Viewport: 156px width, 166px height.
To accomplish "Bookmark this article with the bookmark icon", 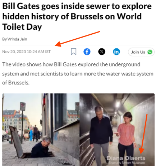I will (x=73, y=52).
